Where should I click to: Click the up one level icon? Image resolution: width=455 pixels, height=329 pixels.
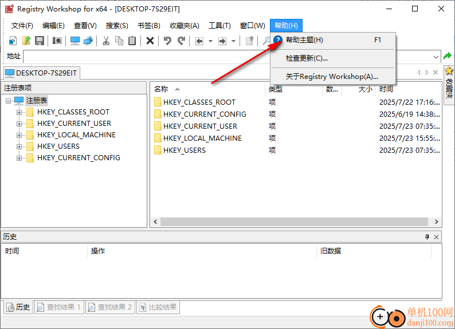coord(249,41)
